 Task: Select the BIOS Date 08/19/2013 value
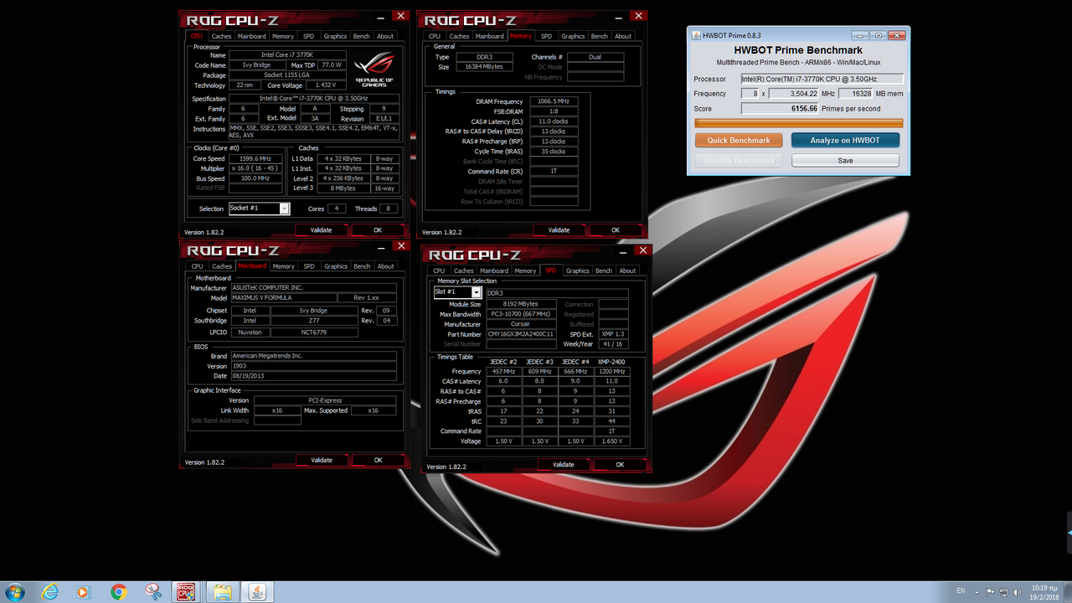314,376
